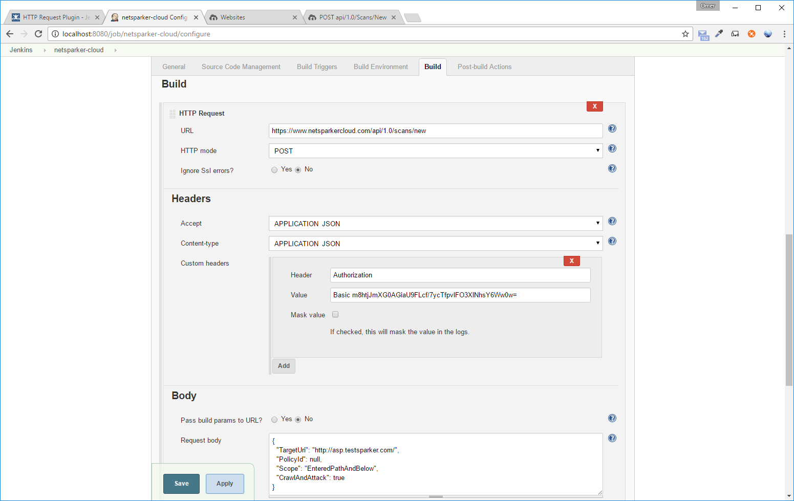Select Yes for Ignore Ssl errors
Image resolution: width=794 pixels, height=501 pixels.
pos(274,170)
